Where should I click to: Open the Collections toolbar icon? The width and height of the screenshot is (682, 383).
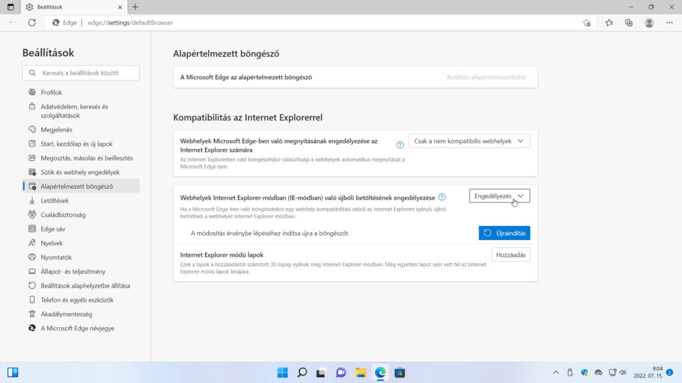coord(629,23)
